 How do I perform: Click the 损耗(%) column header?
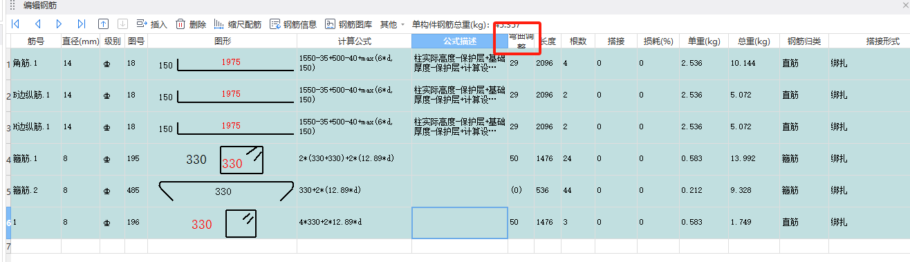click(x=658, y=41)
